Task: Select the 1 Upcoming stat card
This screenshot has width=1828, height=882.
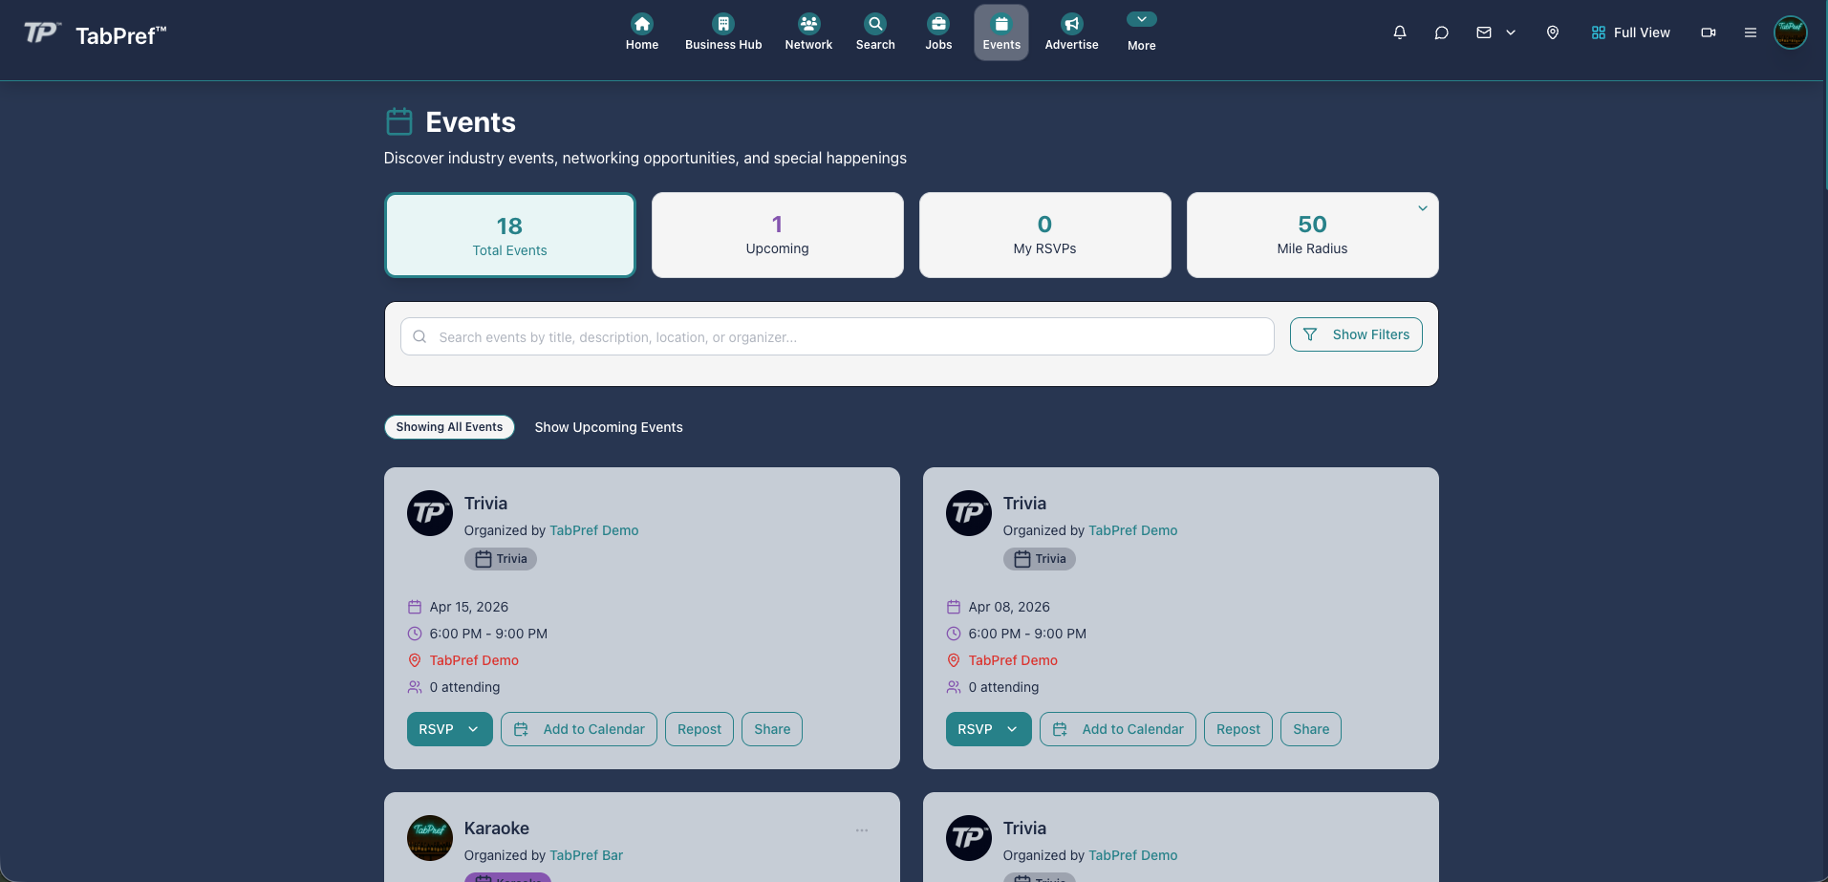Action: coord(778,235)
